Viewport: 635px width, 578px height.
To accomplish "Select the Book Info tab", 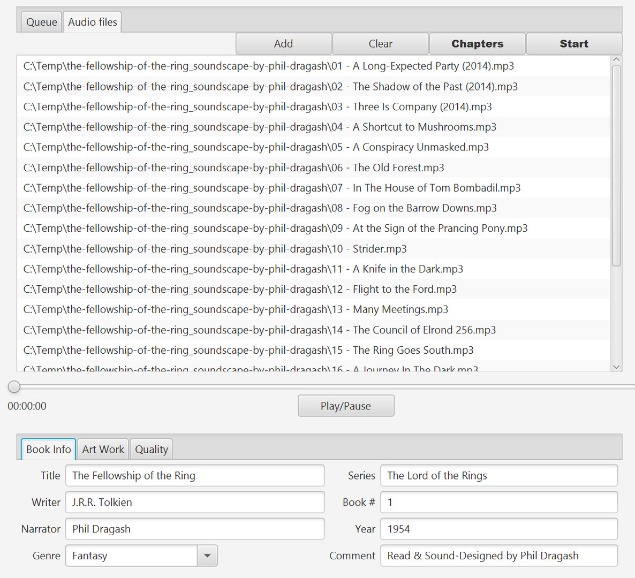I will pyautogui.click(x=48, y=449).
